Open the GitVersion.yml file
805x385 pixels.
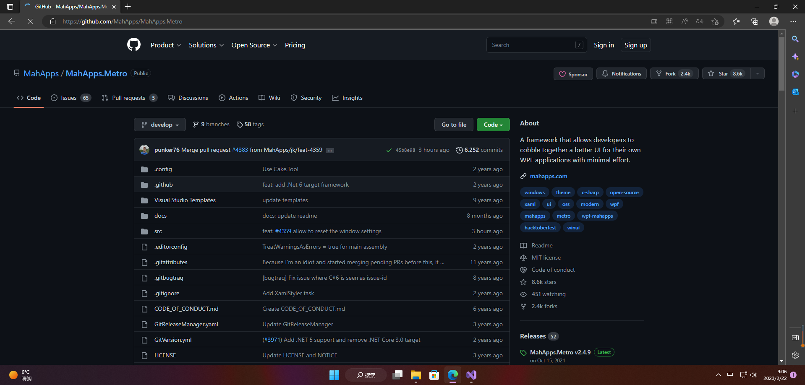pos(173,340)
